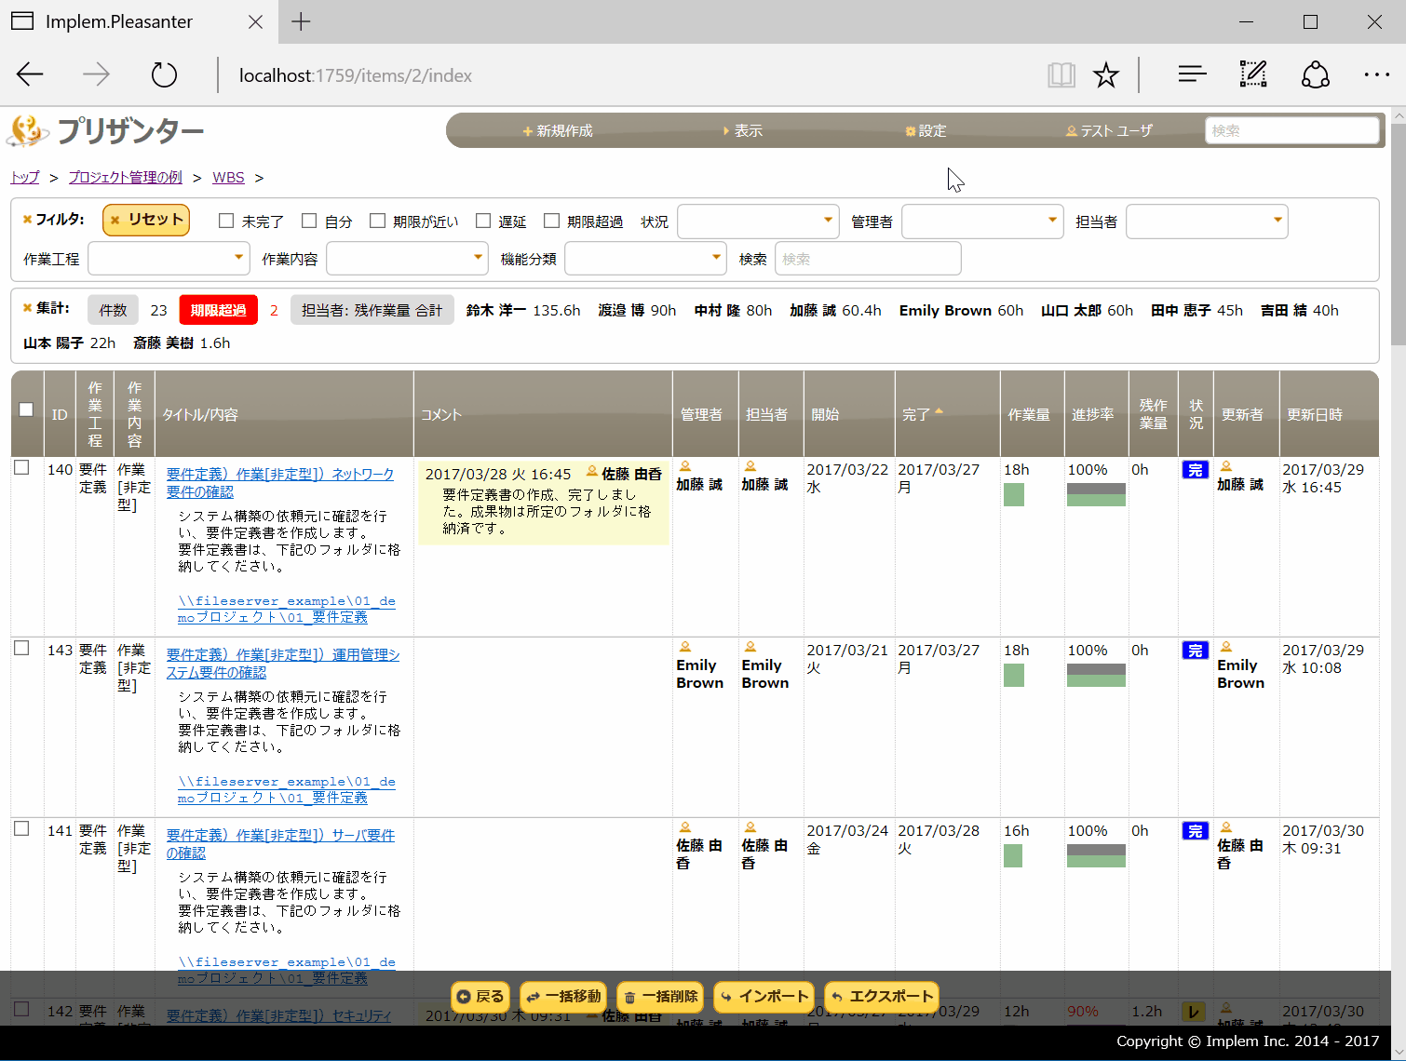The height and width of the screenshot is (1061, 1406).
Task: Toggle 未完了 filter checkbox
Action: pyautogui.click(x=226, y=221)
